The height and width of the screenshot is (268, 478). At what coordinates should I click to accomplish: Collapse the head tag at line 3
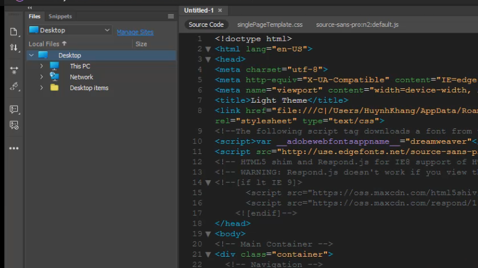[208, 59]
